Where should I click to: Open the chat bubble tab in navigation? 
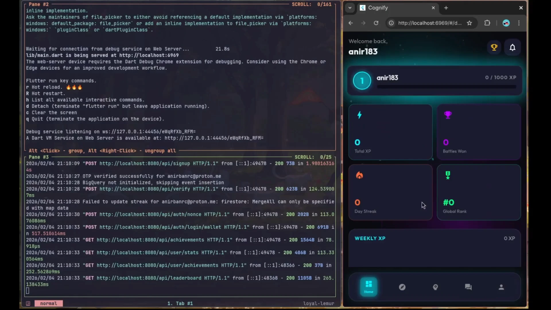pyautogui.click(x=468, y=287)
